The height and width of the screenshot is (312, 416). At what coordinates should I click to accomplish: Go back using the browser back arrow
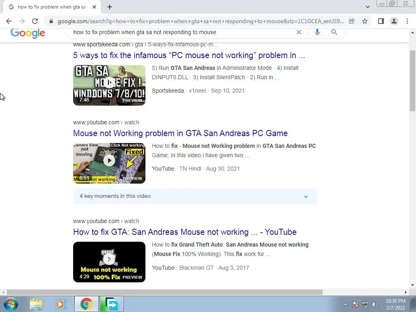9,21
